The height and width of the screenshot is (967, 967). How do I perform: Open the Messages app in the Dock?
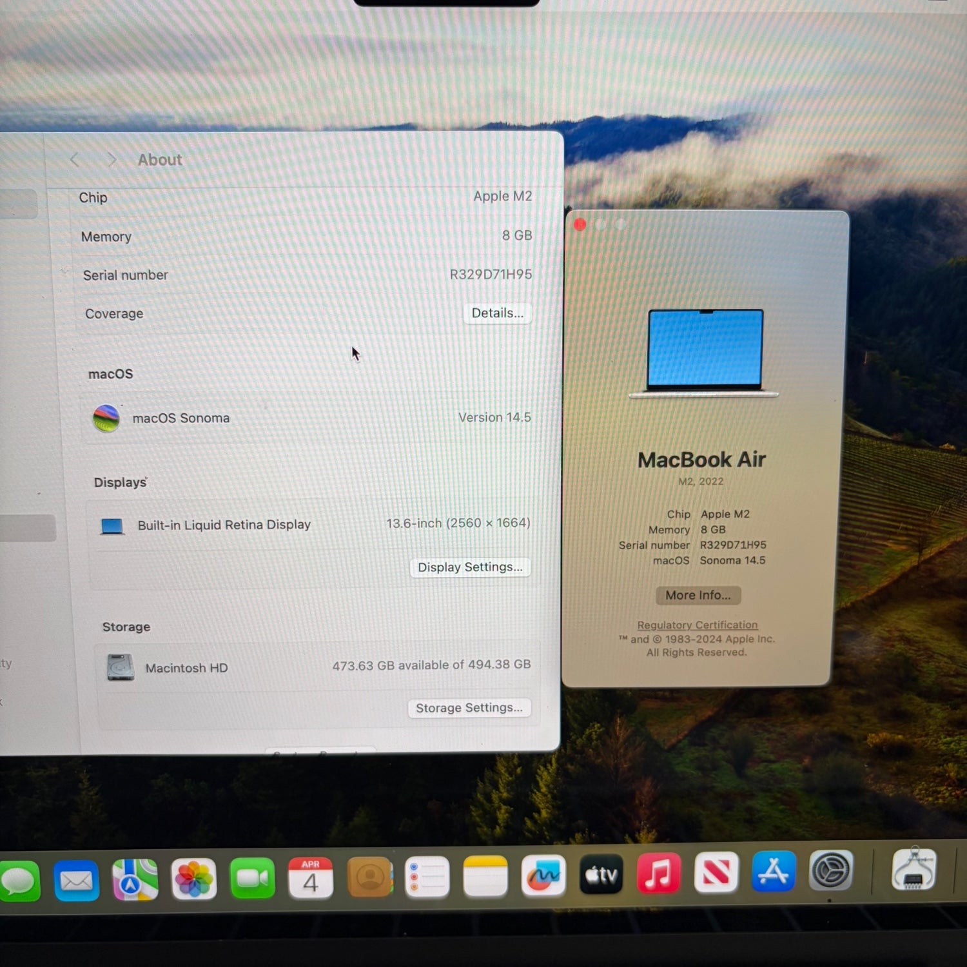point(19,881)
